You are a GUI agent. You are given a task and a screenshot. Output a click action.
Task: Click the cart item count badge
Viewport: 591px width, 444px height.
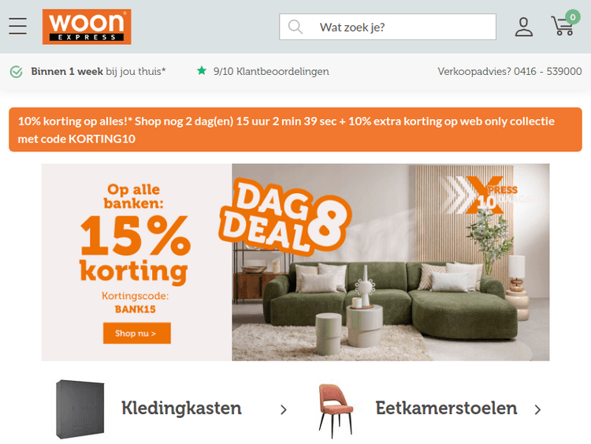[573, 17]
